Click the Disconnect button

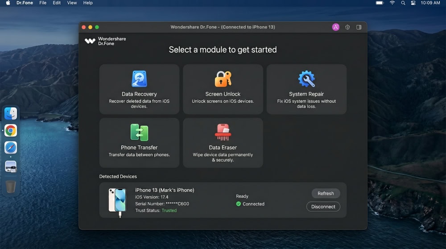tap(323, 207)
